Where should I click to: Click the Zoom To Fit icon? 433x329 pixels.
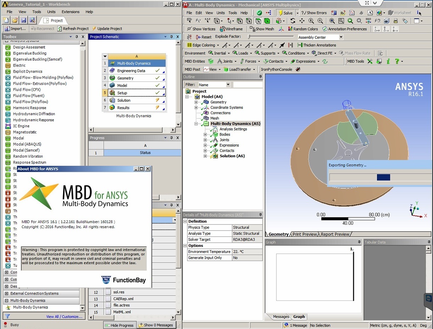pos(332,21)
